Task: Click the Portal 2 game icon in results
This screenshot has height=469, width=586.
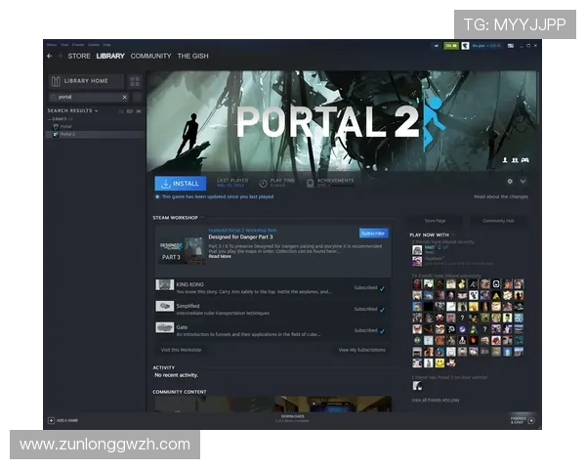Action: [x=56, y=134]
